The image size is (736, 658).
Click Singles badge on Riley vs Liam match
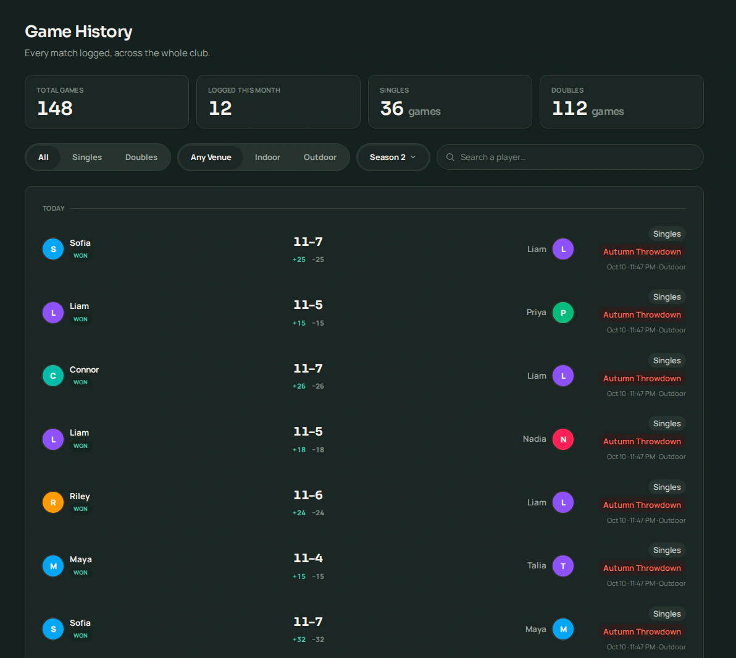click(x=666, y=487)
